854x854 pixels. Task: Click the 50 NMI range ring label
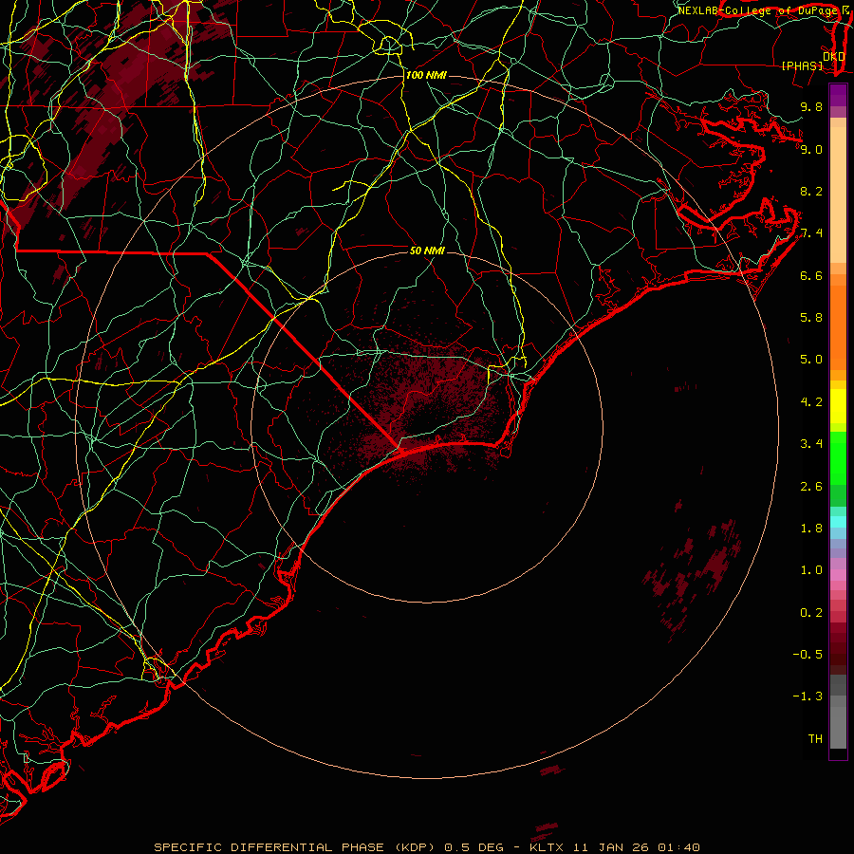coord(427,251)
